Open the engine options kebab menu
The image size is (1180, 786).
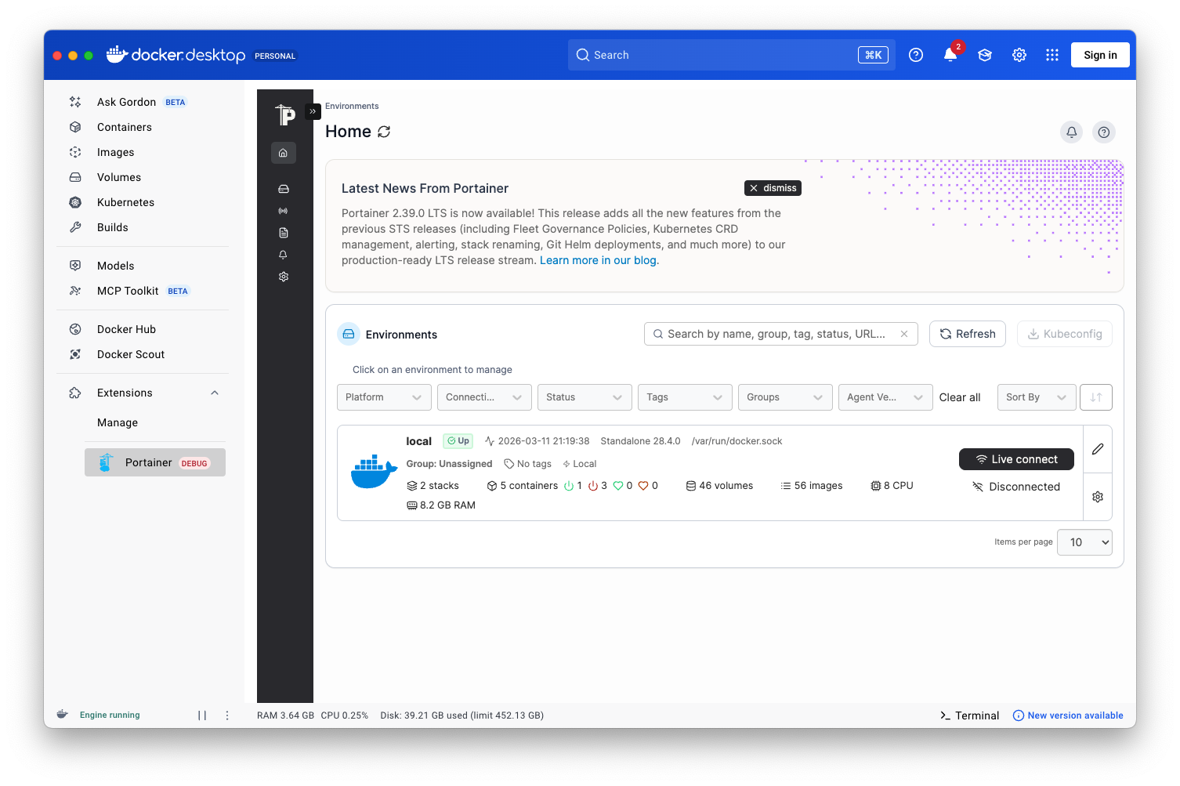(x=227, y=715)
